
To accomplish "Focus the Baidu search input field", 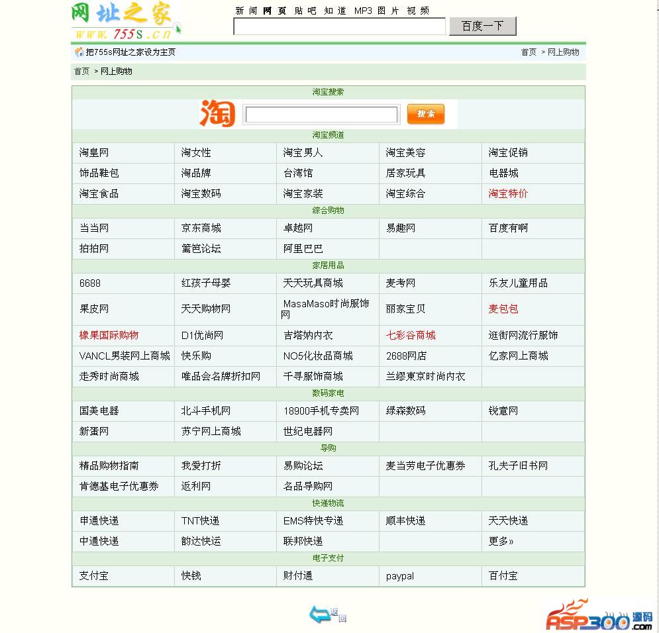I will pos(339,26).
